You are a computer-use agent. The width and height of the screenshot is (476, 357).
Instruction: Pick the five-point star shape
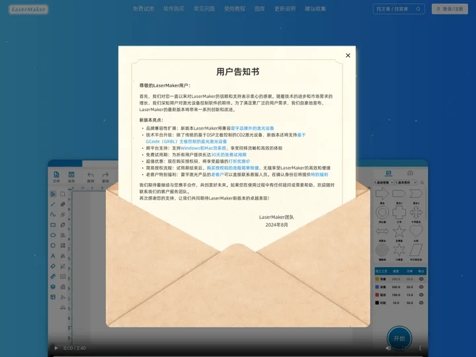[399, 231]
